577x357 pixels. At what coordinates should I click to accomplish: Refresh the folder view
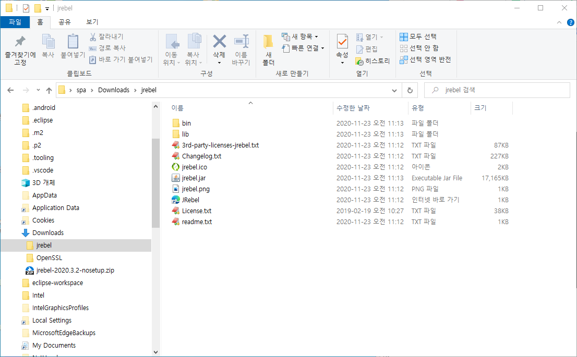tap(410, 90)
